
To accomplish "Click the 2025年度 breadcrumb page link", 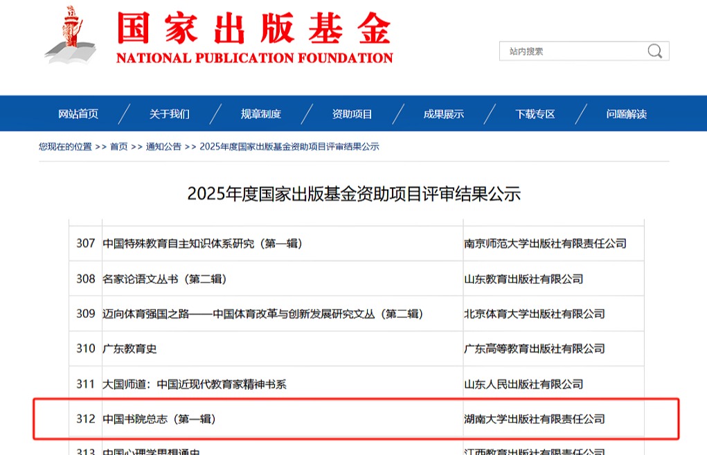I will [289, 147].
